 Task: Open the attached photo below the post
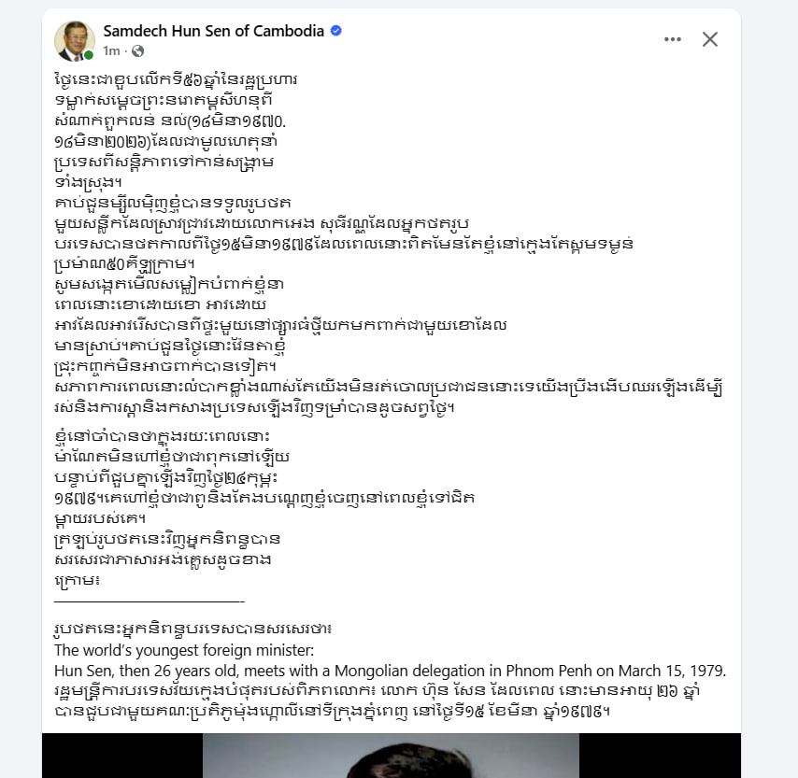click(391, 755)
